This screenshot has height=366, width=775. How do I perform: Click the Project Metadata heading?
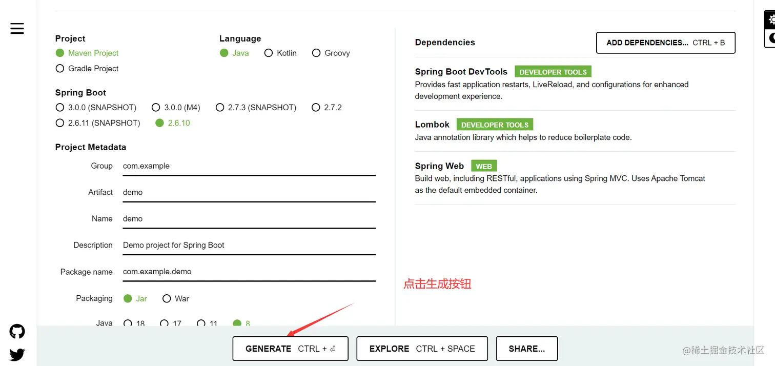(91, 147)
